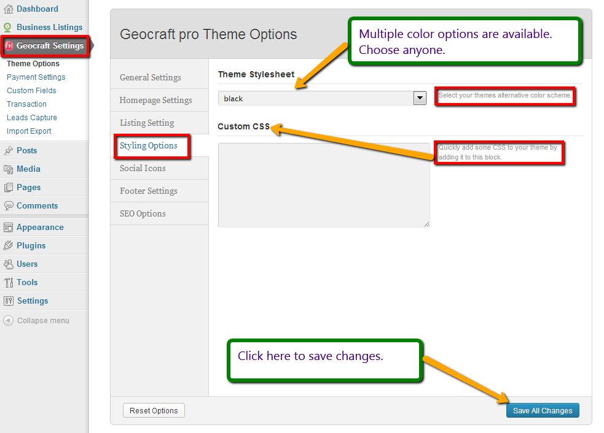Open the Theme Stylesheet dropdown arrow
Viewport: 604px width, 433px height.
point(420,99)
